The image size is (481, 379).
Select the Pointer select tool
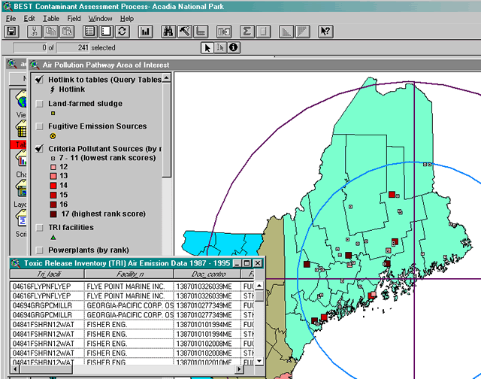pos(207,48)
